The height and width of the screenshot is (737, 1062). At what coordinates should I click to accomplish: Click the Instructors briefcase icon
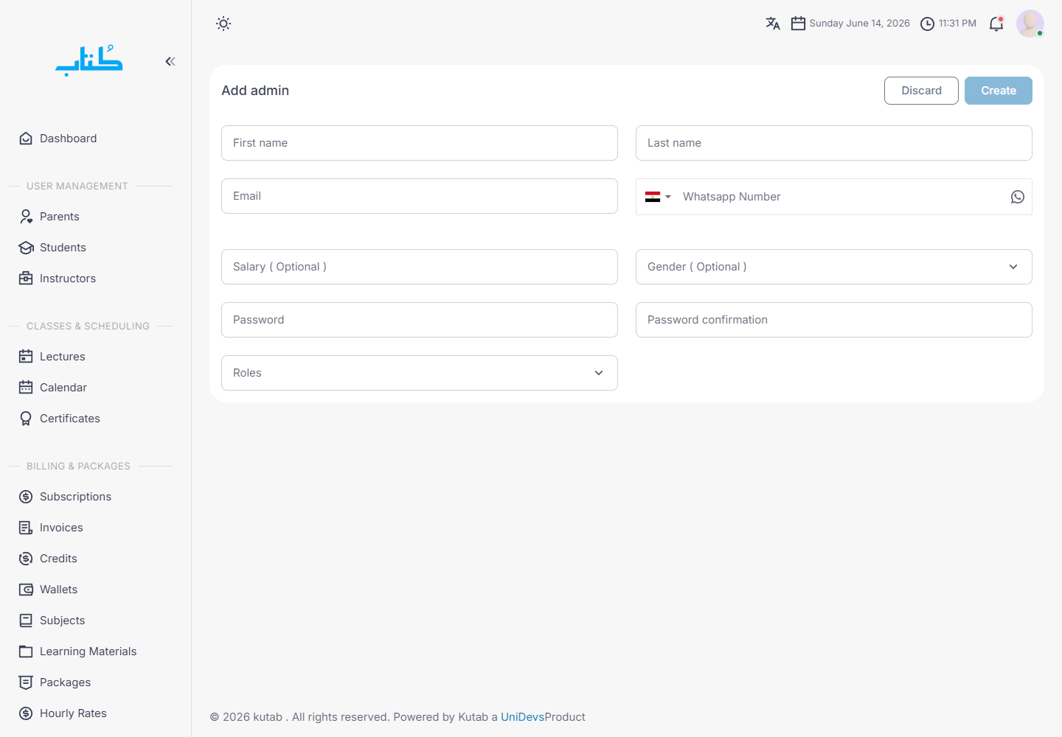coord(26,279)
